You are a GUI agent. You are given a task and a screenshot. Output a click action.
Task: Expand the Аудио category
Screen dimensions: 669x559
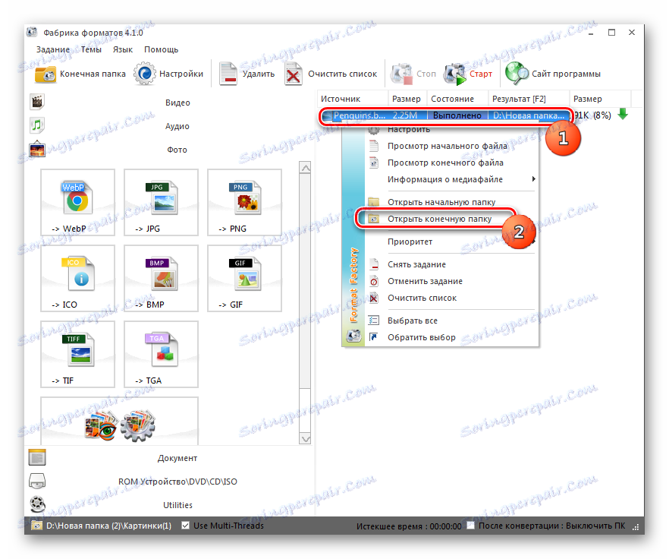(x=177, y=126)
